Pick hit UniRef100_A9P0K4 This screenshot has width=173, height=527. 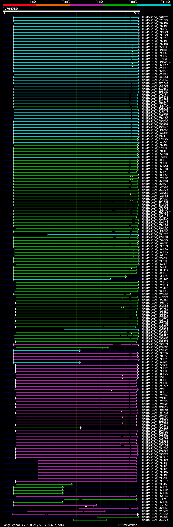pyautogui.click(x=155, y=199)
